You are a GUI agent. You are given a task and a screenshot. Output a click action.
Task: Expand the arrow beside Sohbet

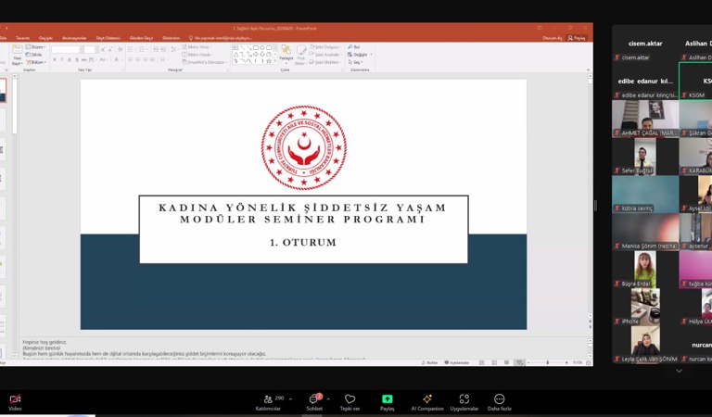click(x=328, y=399)
